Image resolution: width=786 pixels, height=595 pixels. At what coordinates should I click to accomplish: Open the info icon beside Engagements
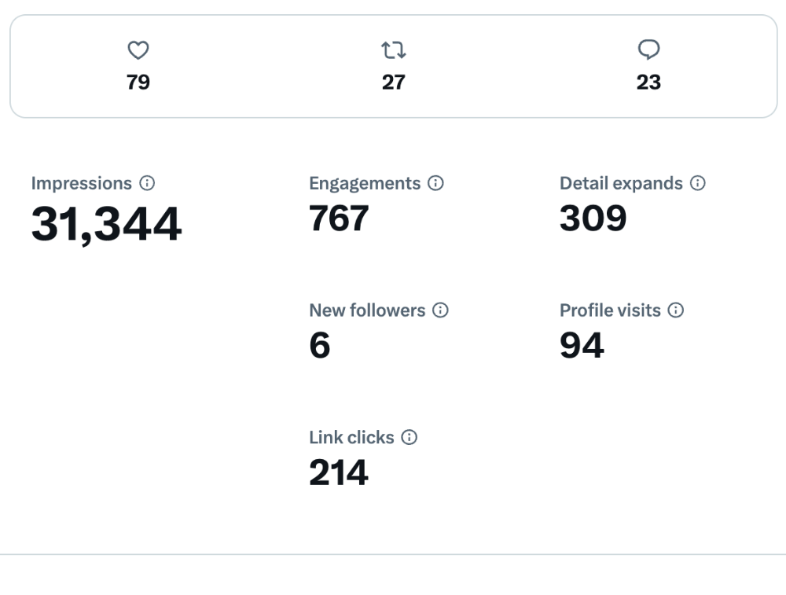[x=435, y=183]
